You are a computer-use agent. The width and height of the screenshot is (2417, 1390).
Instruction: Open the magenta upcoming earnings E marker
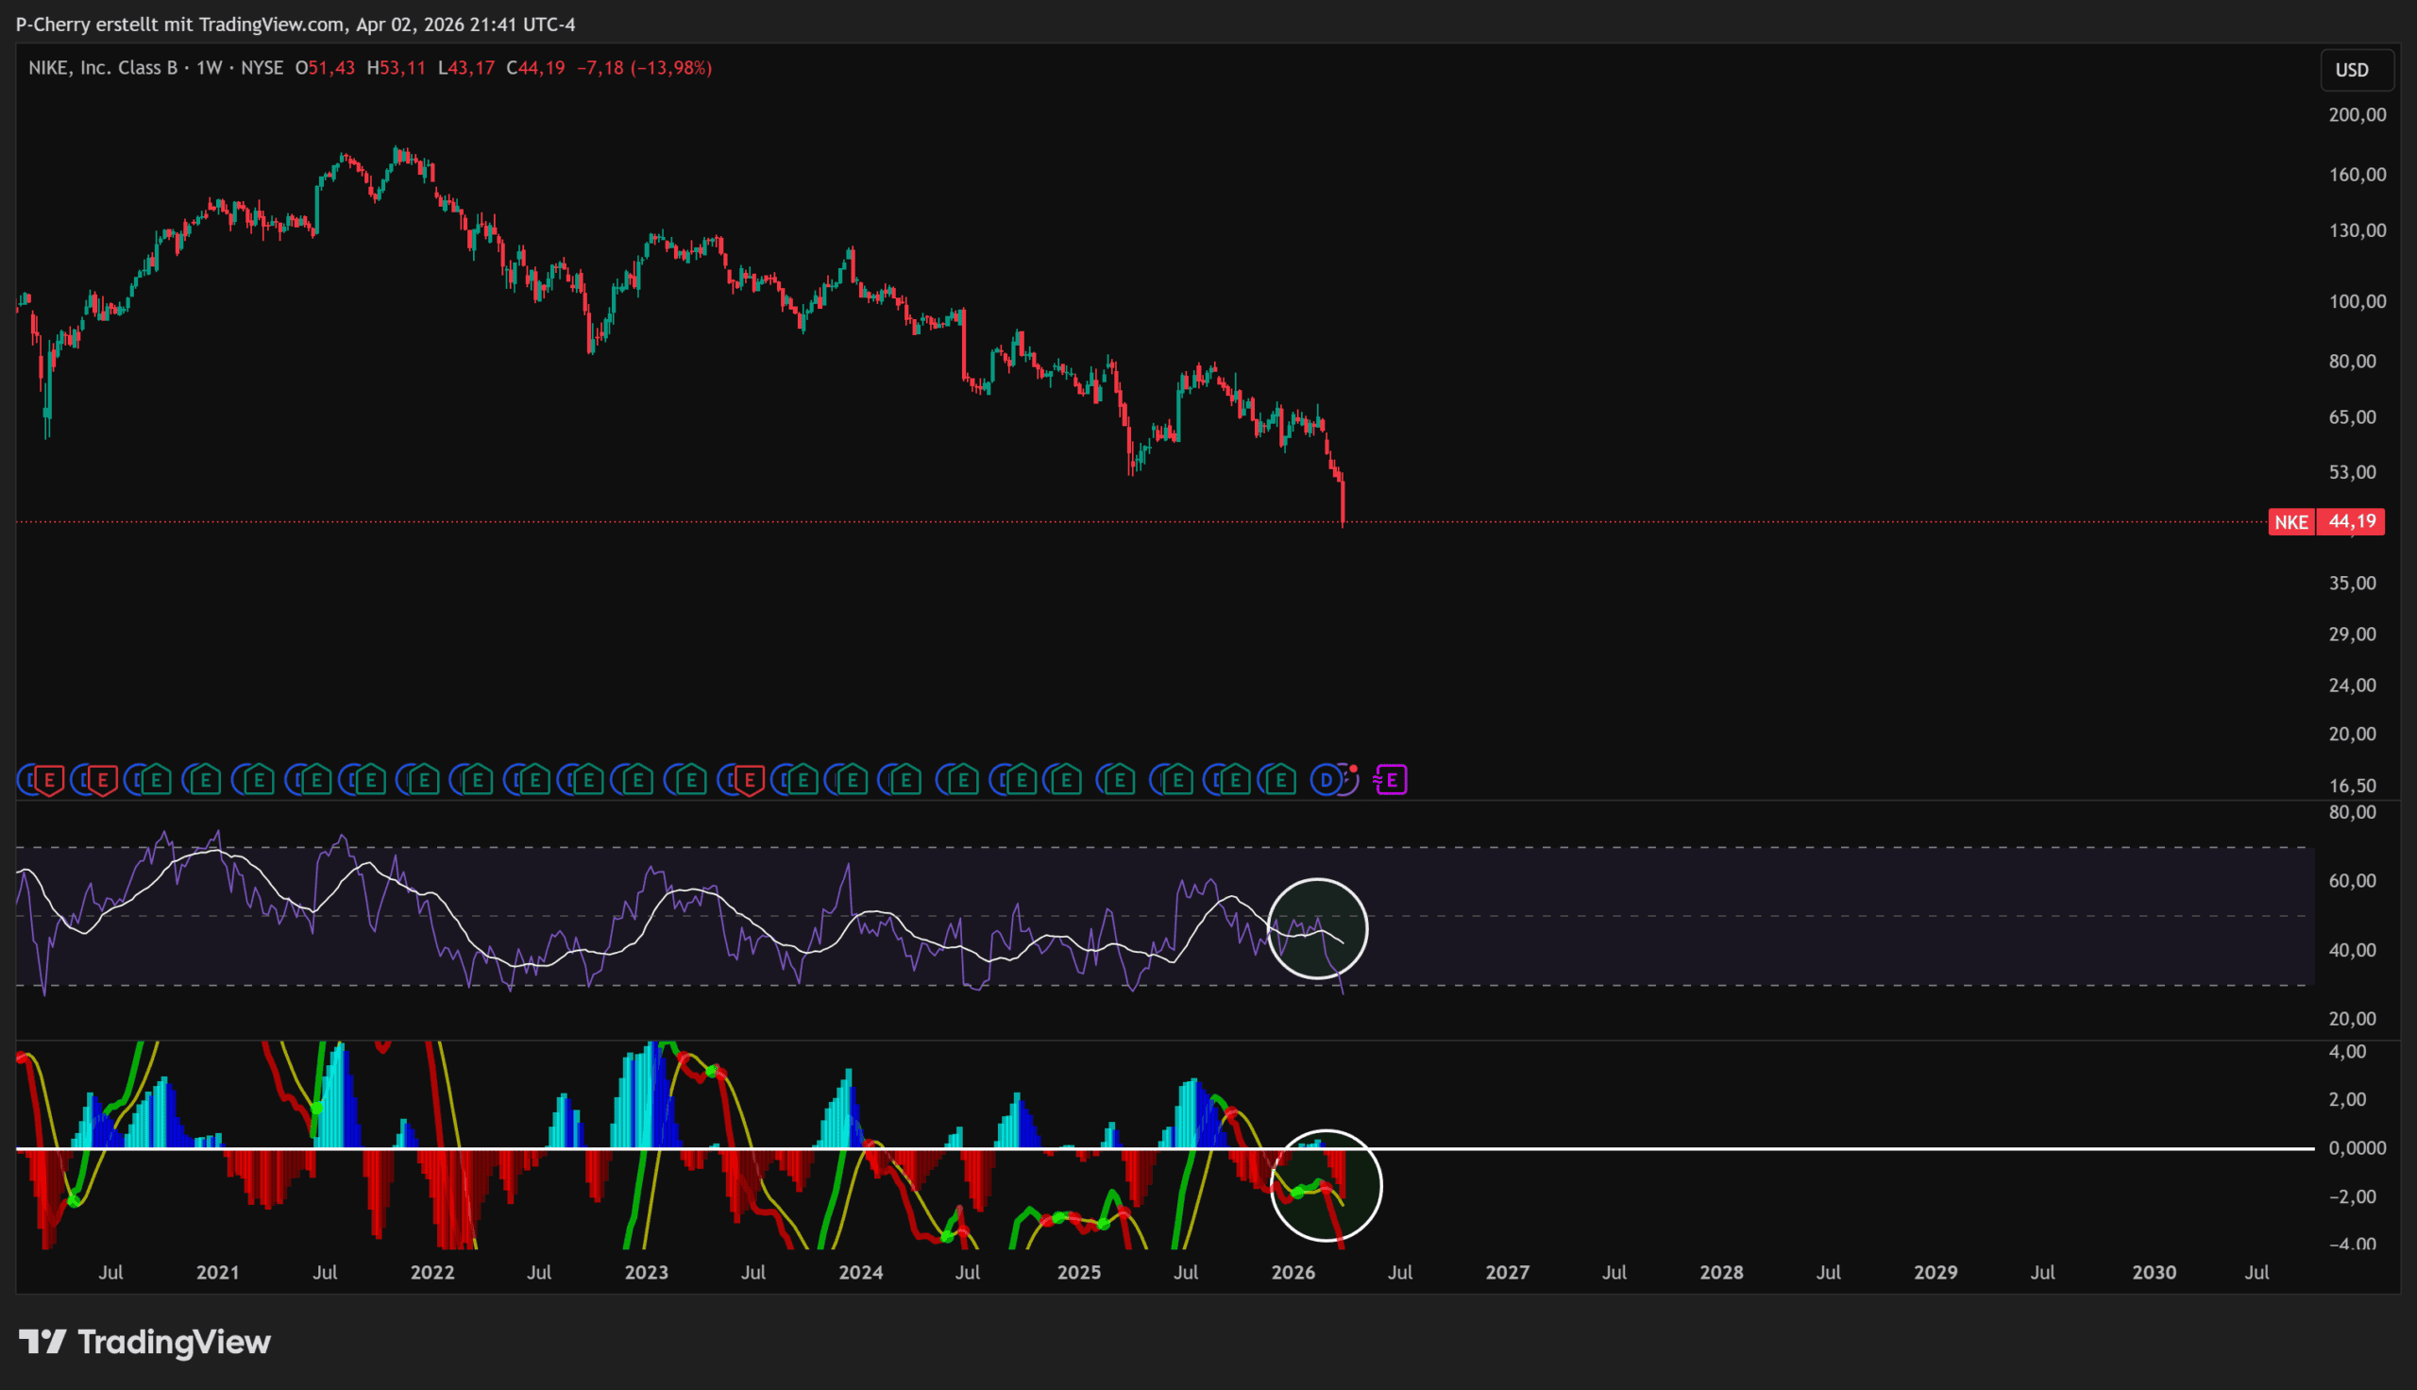coord(1393,781)
